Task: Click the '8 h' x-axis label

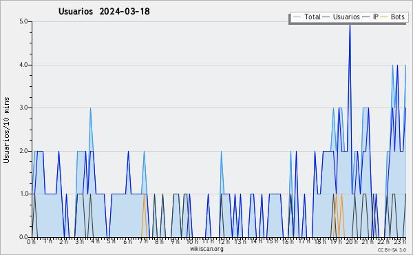Action: pyautogui.click(x=159, y=241)
